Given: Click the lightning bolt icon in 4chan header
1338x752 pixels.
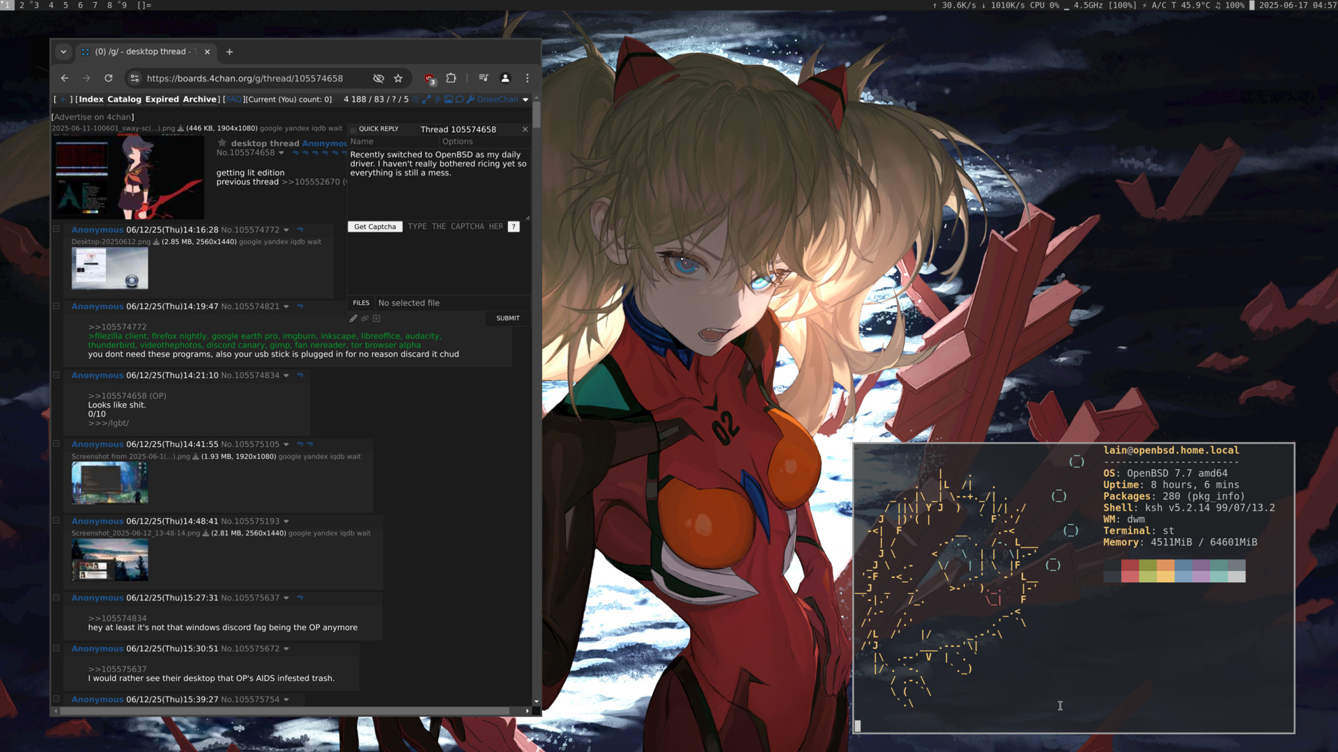Looking at the screenshot, I should (x=438, y=100).
